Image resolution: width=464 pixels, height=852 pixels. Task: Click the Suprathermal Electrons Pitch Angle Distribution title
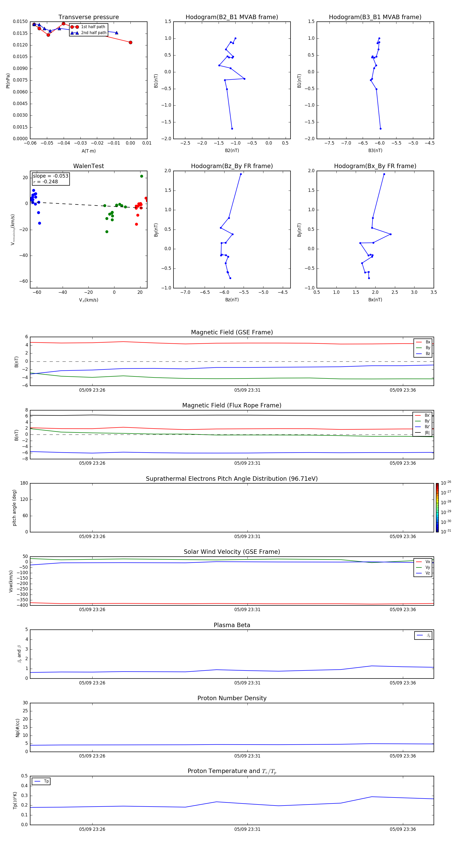point(232,479)
